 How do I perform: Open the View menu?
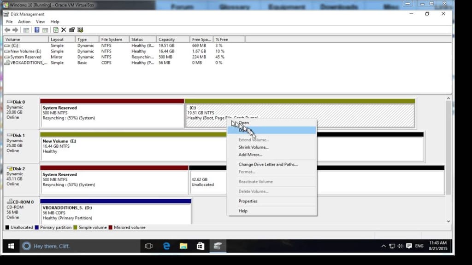[41, 22]
